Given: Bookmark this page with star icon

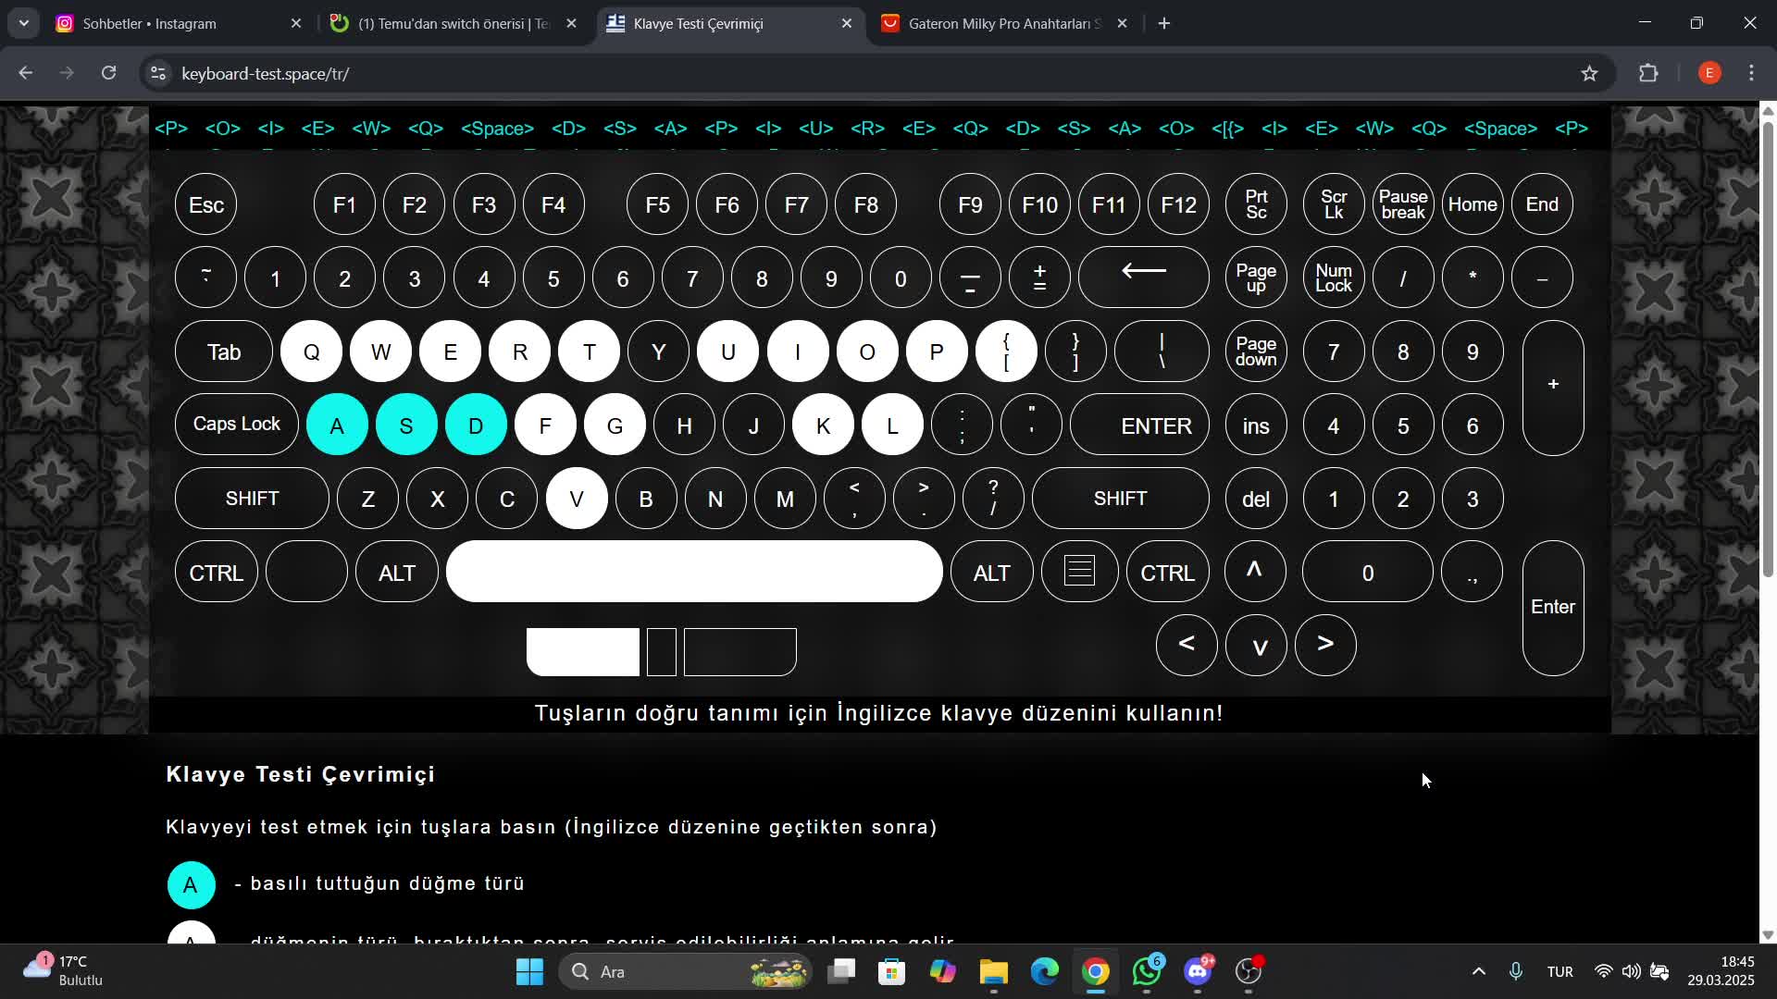Looking at the screenshot, I should [1589, 73].
